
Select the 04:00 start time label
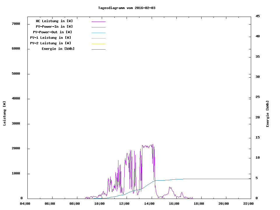point(25,204)
